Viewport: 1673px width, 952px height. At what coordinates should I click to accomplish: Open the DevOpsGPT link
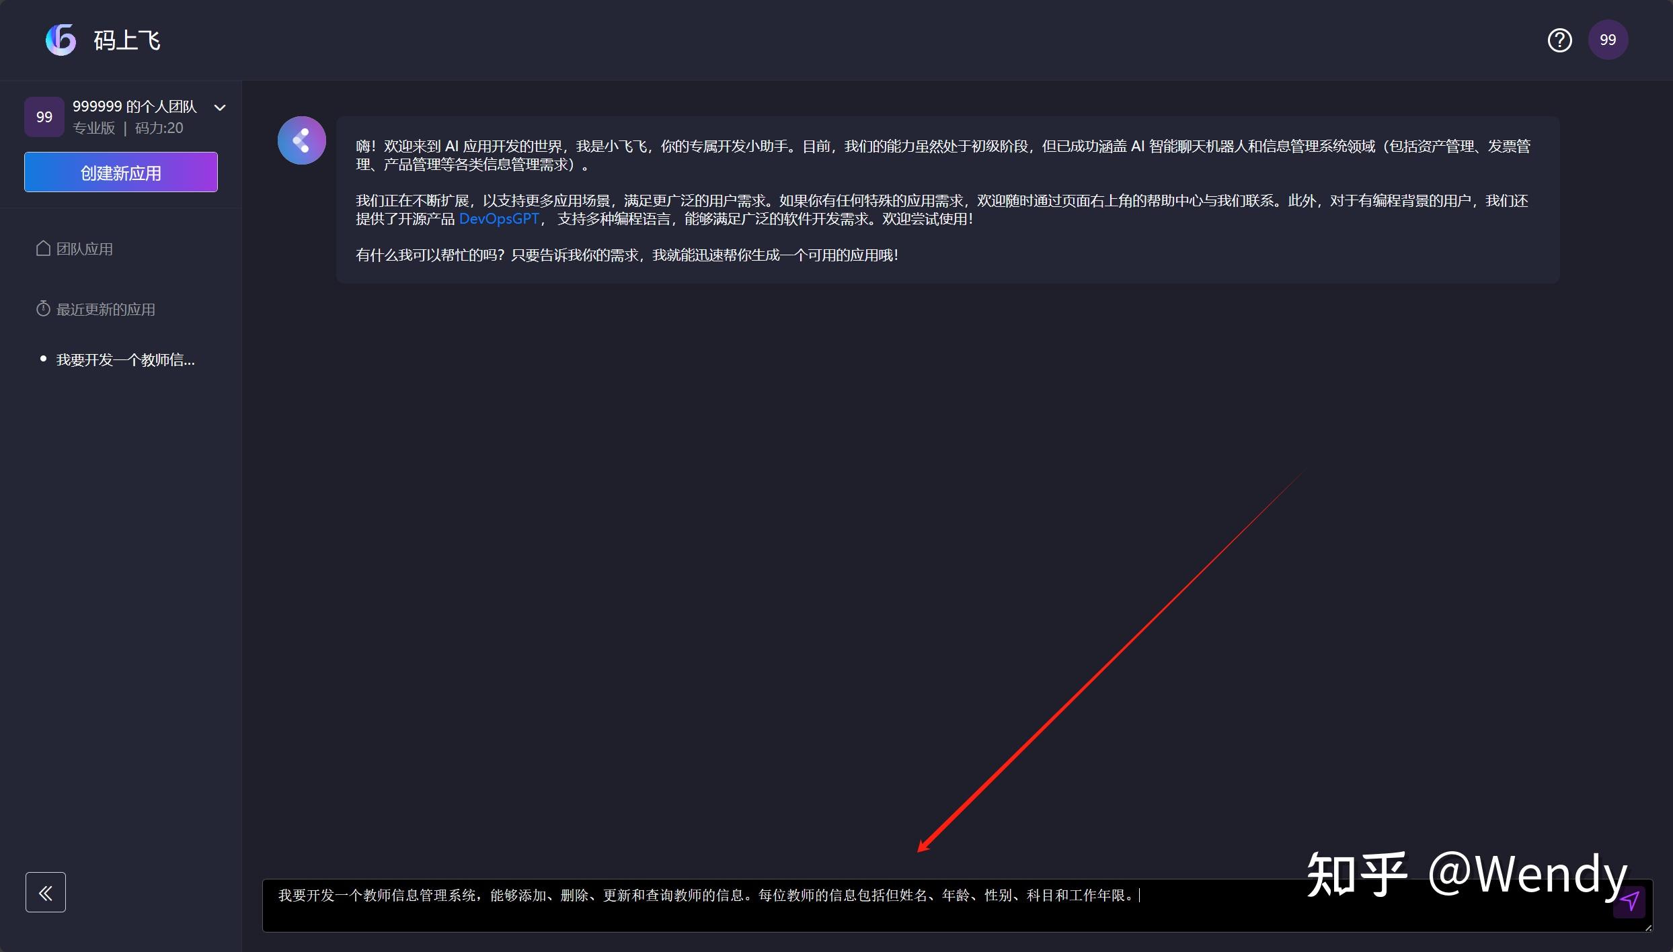pos(498,218)
